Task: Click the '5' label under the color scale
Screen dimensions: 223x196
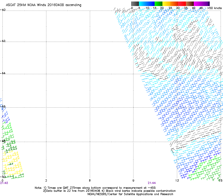Action: [139, 8]
